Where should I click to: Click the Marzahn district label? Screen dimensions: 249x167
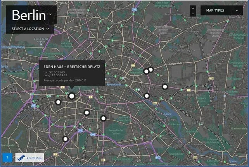pyautogui.click(x=212, y=55)
